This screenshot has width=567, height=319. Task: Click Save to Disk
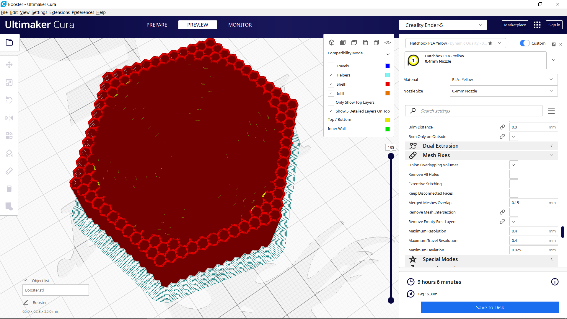(490, 307)
